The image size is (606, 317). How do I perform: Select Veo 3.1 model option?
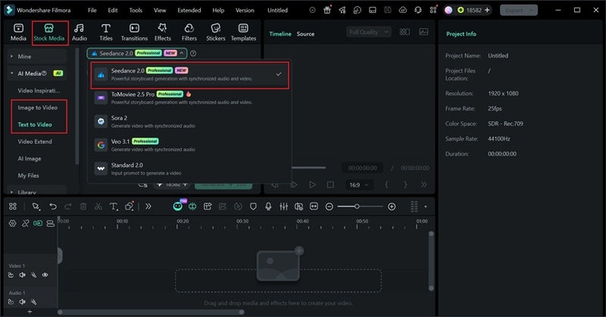(189, 145)
